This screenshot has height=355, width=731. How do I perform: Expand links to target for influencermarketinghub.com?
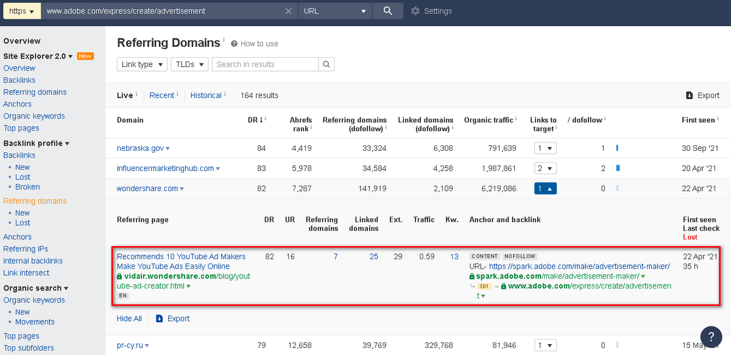click(545, 168)
